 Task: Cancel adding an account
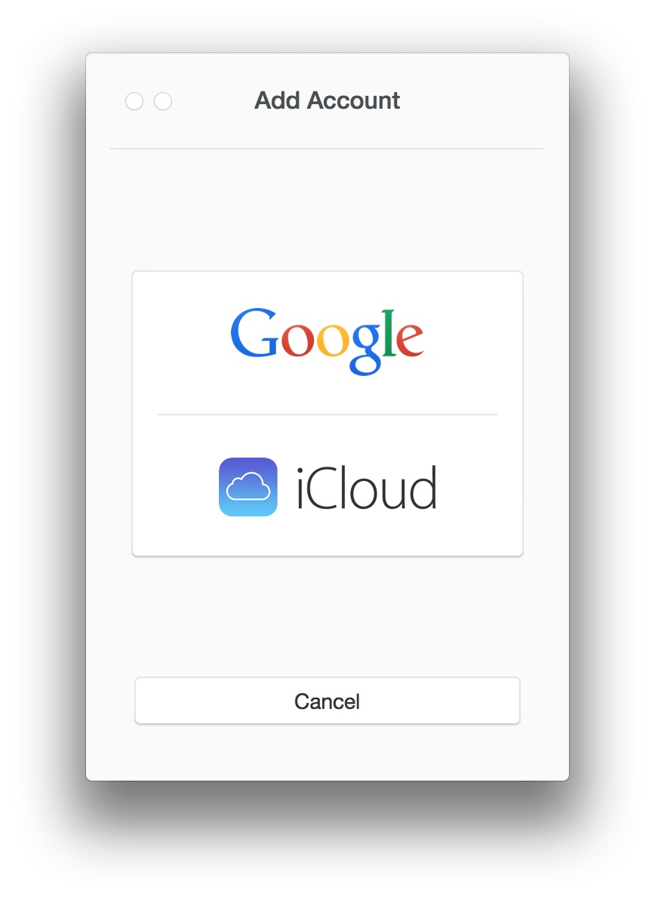[327, 701]
